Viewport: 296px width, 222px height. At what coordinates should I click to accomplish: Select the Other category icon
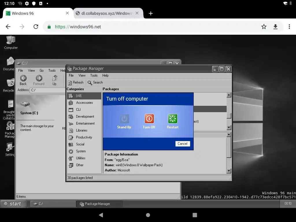pos(71,165)
